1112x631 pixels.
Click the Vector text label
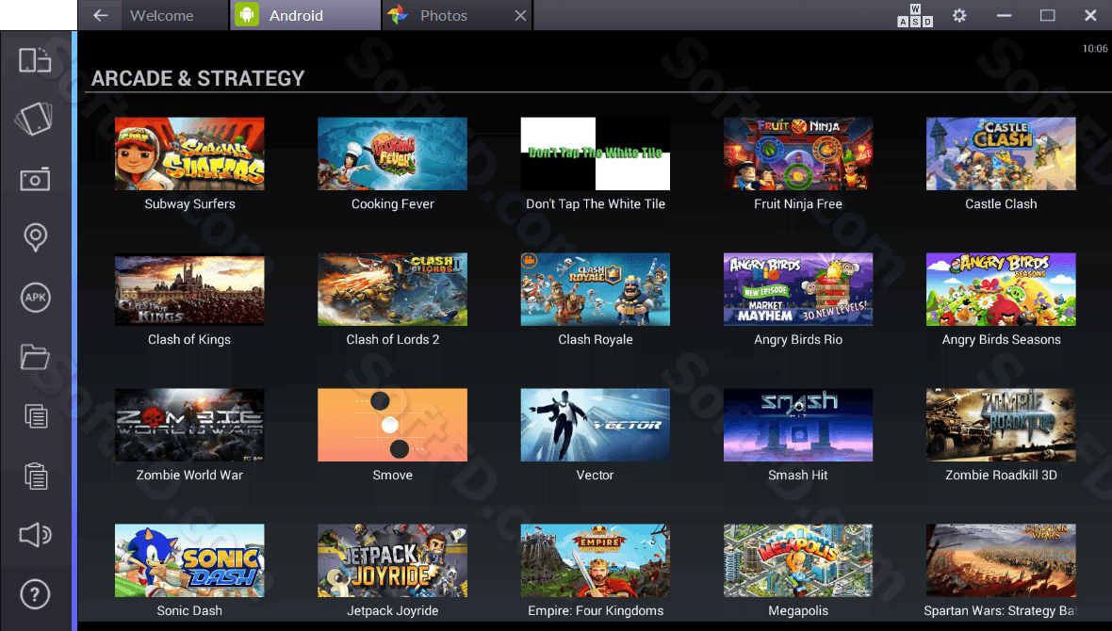click(595, 475)
